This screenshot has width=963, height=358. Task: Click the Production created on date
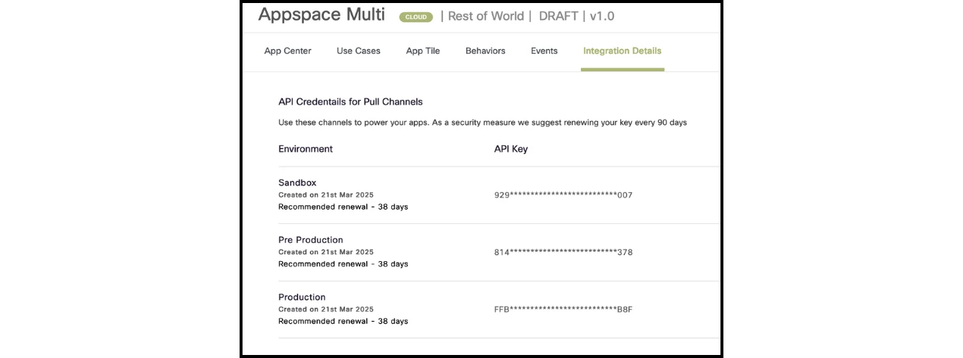(x=326, y=309)
